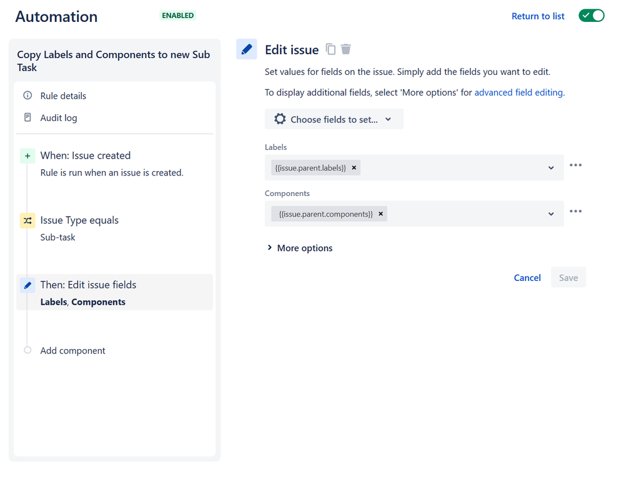Click the gear icon in Choose fields
624x477 pixels.
pos(280,119)
